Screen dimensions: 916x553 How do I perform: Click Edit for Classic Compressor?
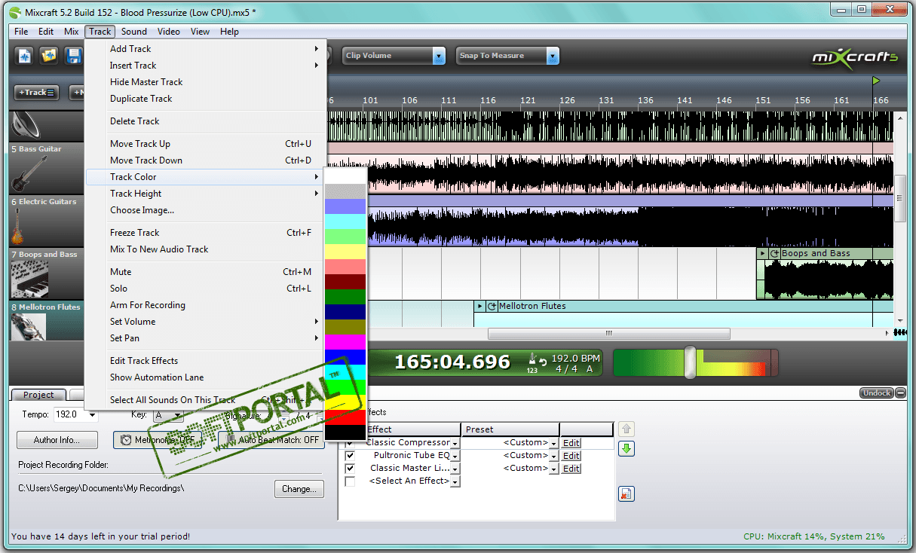tap(571, 443)
